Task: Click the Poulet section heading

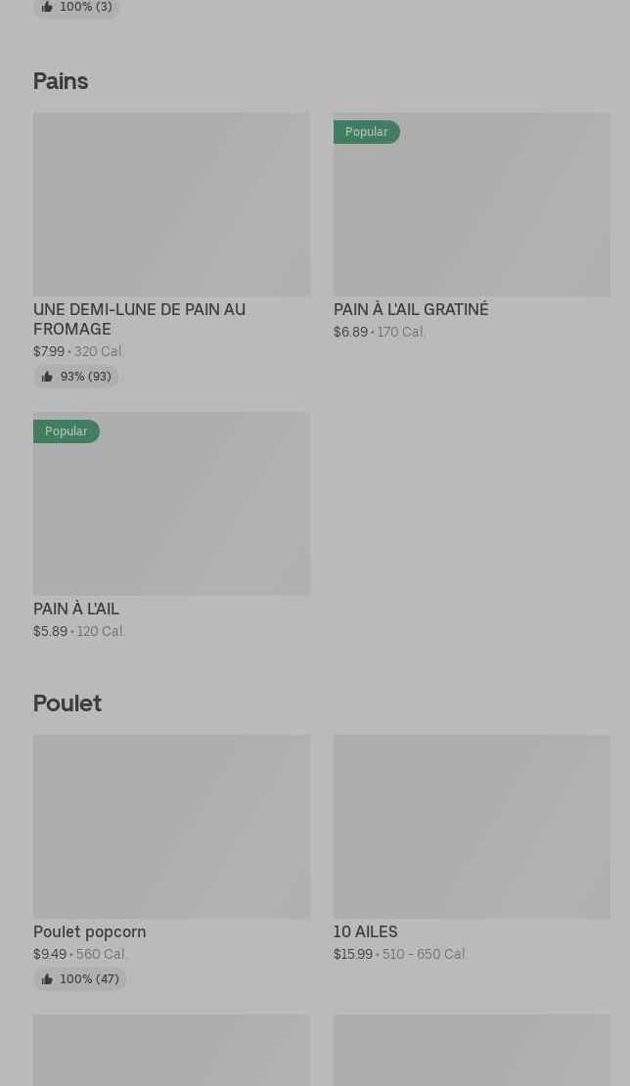Action: (67, 703)
